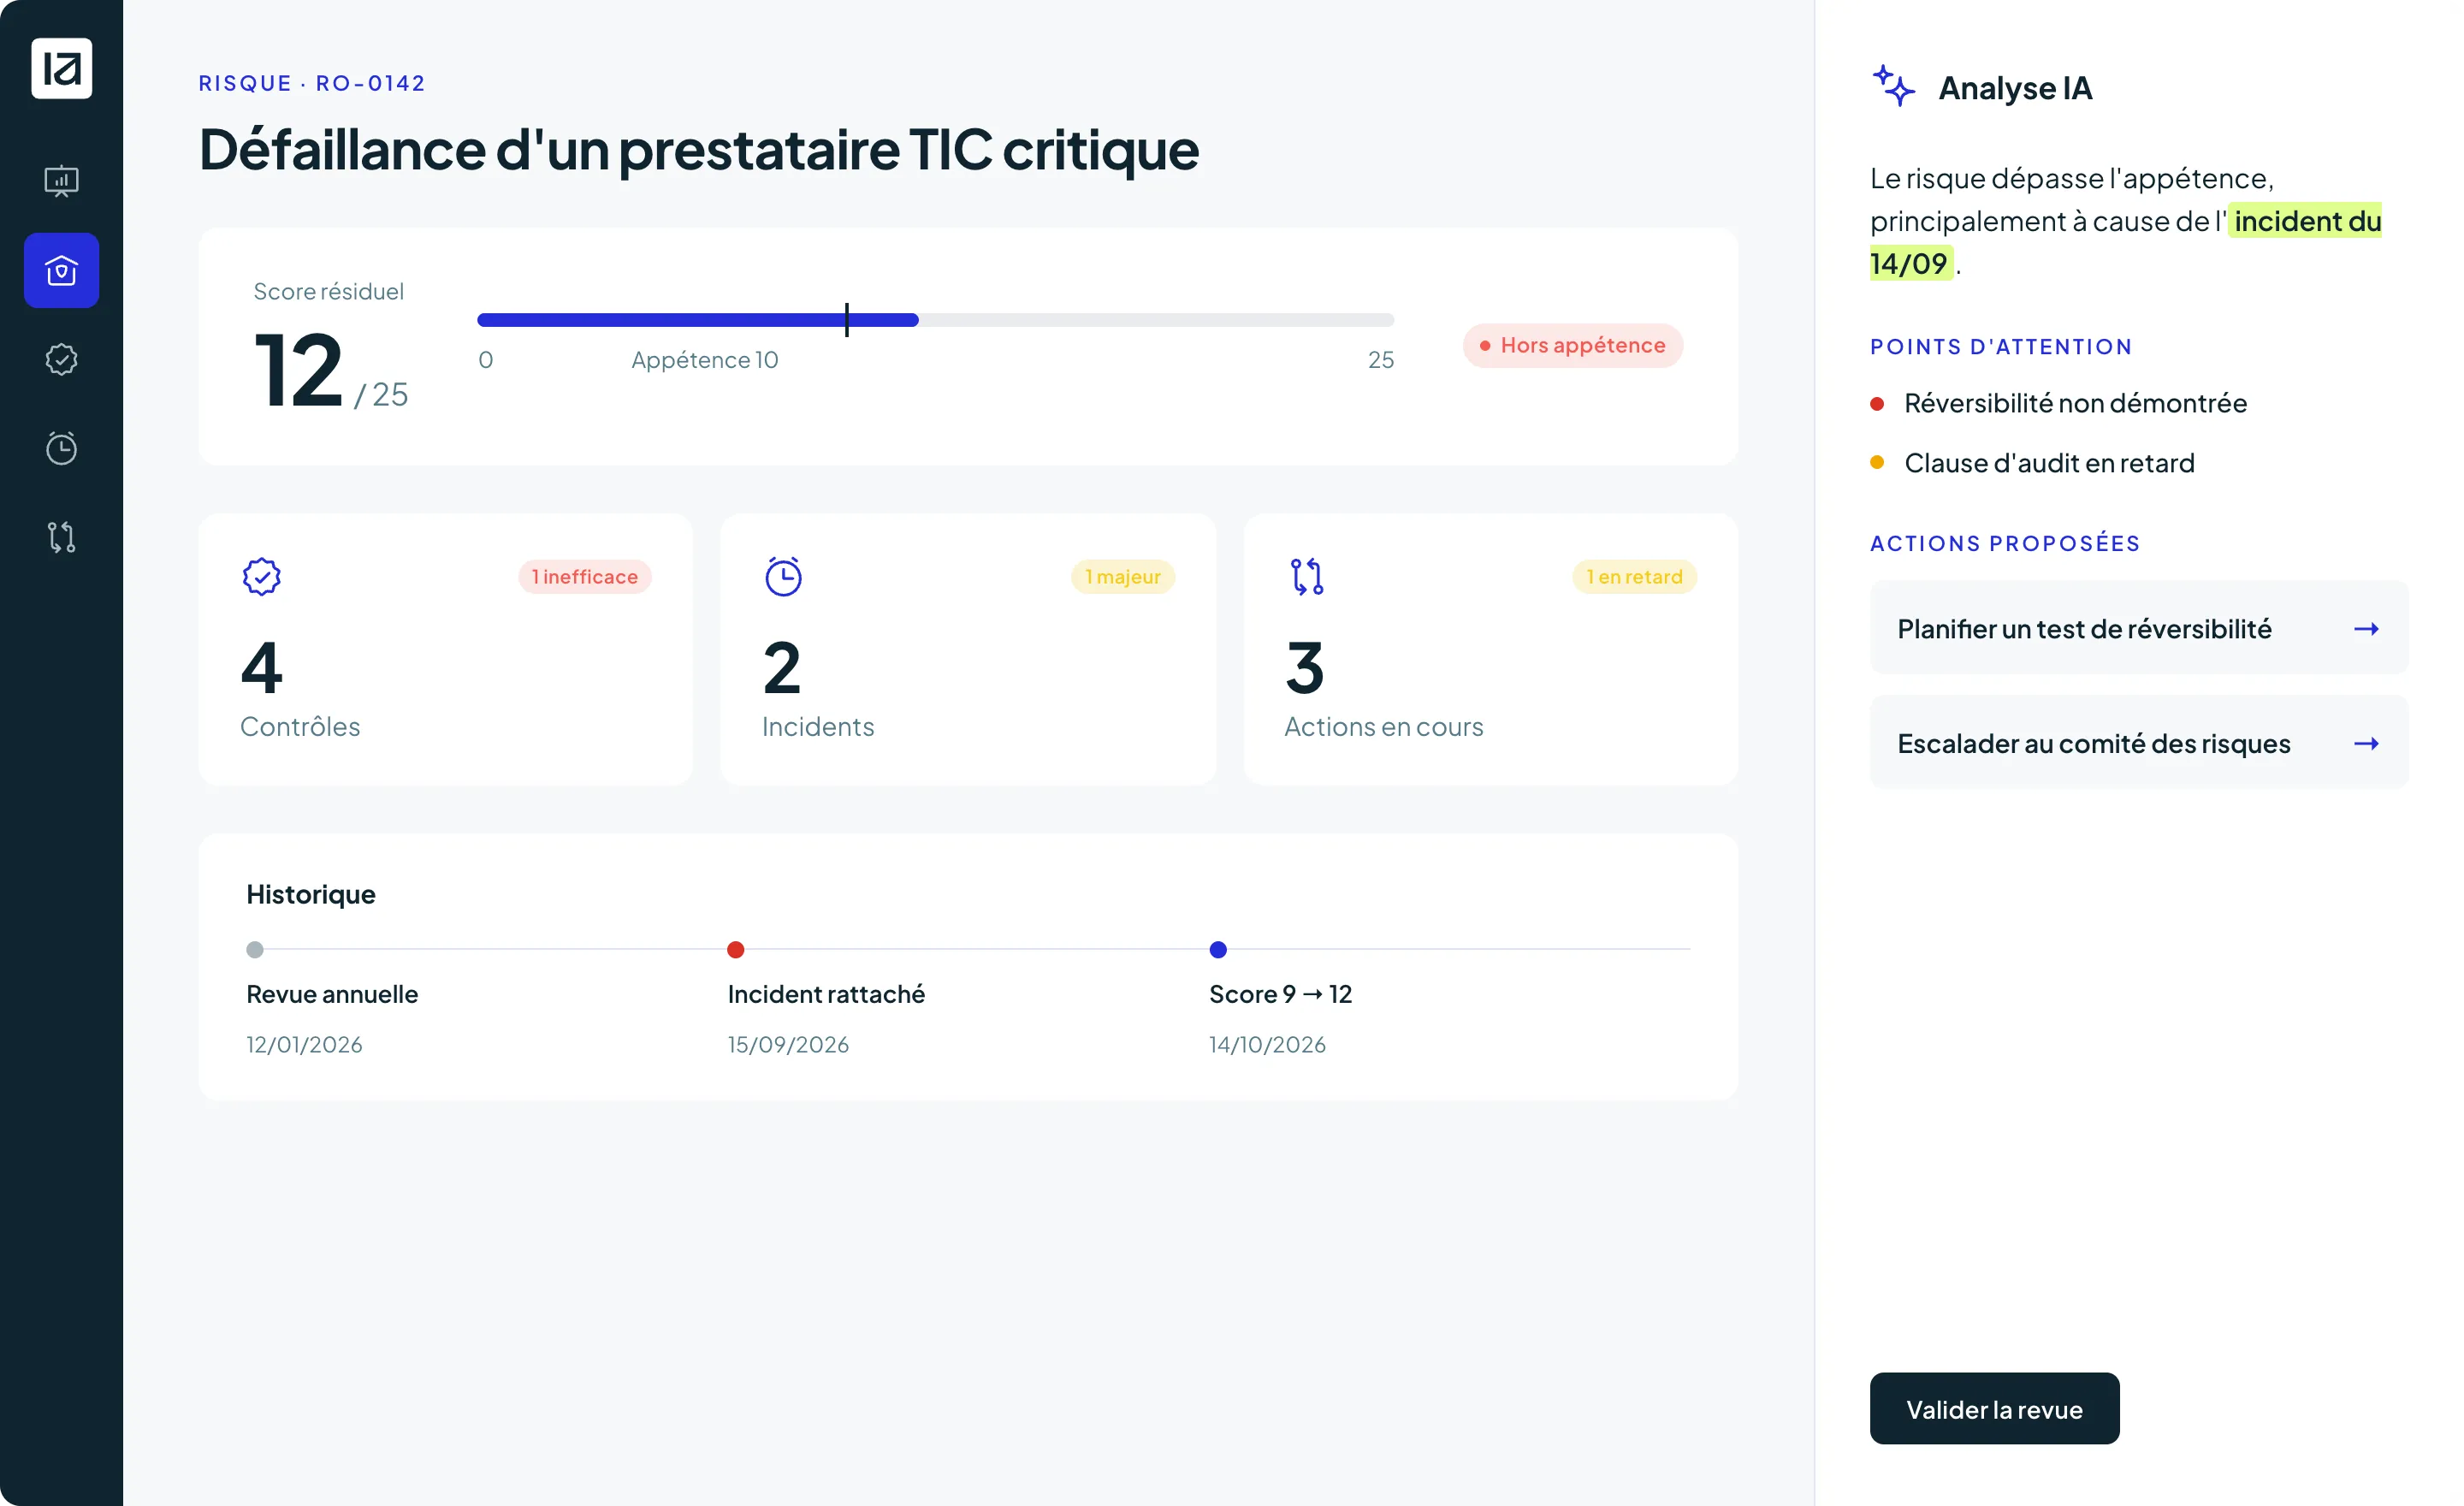Viewport: 2464px width, 1506px height.
Task: Click the Analyse IA sparkle icon
Action: pos(1894,86)
